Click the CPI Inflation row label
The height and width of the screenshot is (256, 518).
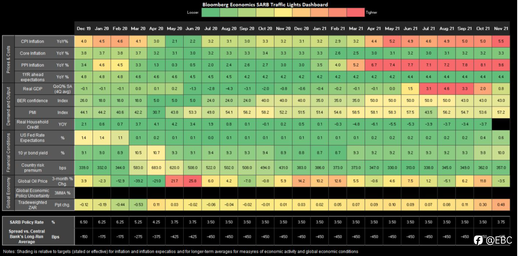click(x=33, y=41)
